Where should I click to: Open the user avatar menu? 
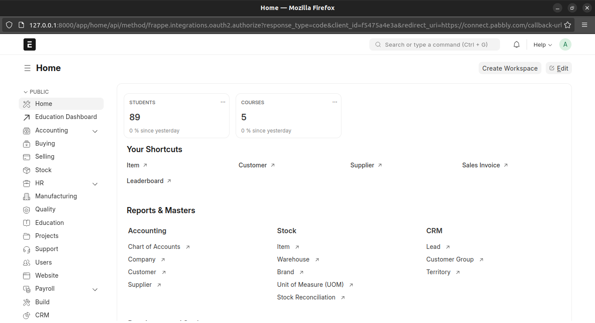tap(565, 44)
